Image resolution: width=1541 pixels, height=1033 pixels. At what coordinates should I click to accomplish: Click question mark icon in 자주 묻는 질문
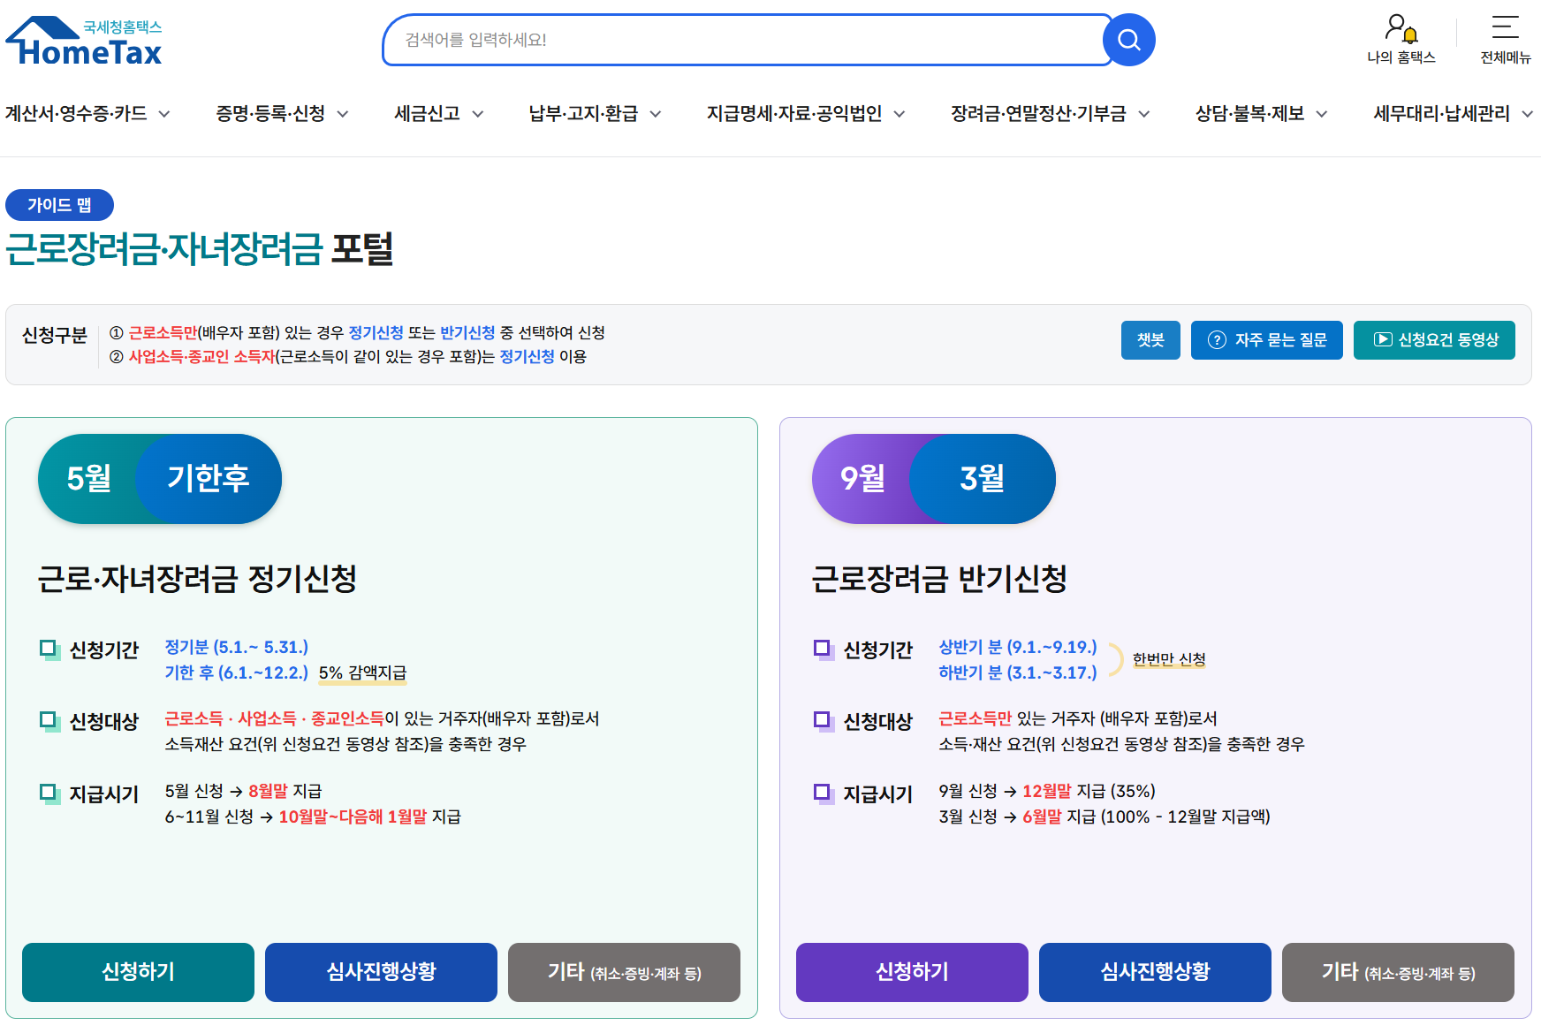tap(1217, 340)
